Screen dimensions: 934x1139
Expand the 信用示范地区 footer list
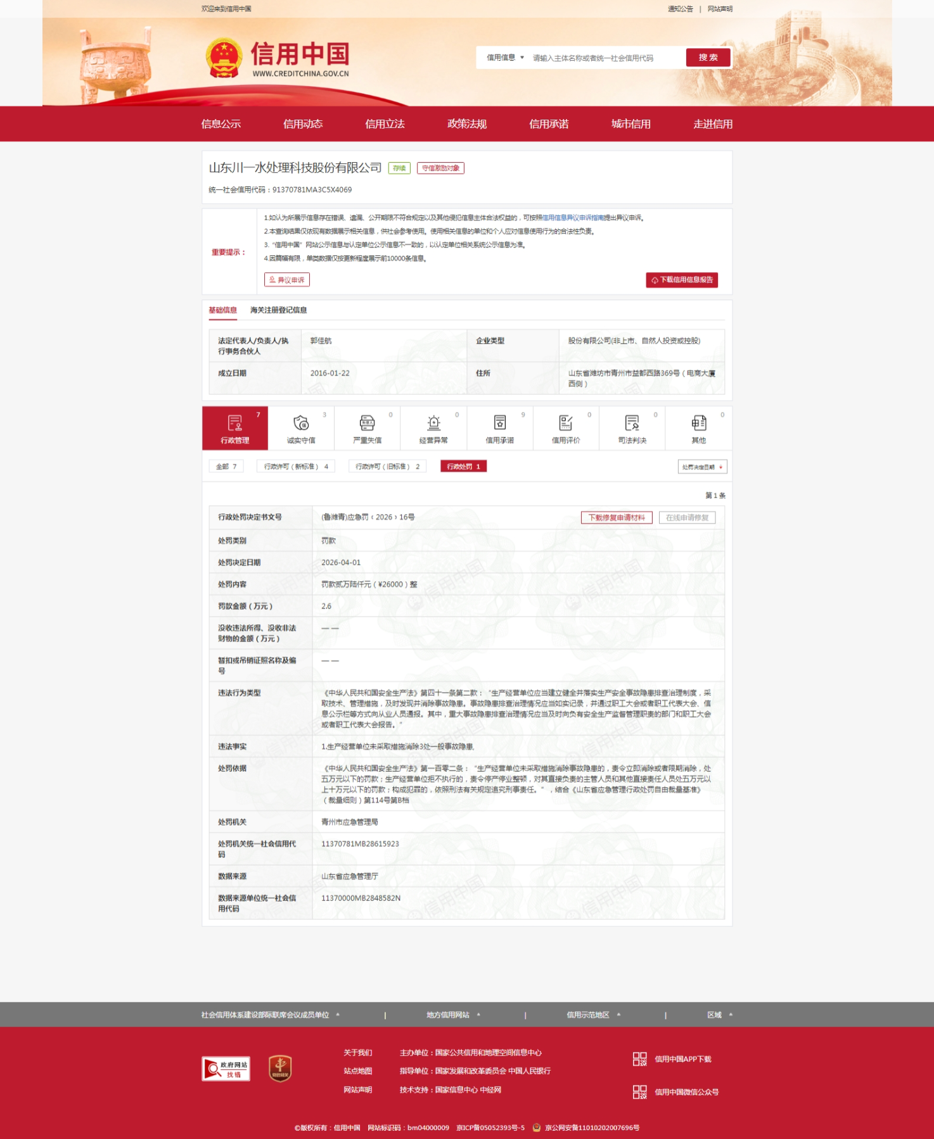click(593, 1015)
